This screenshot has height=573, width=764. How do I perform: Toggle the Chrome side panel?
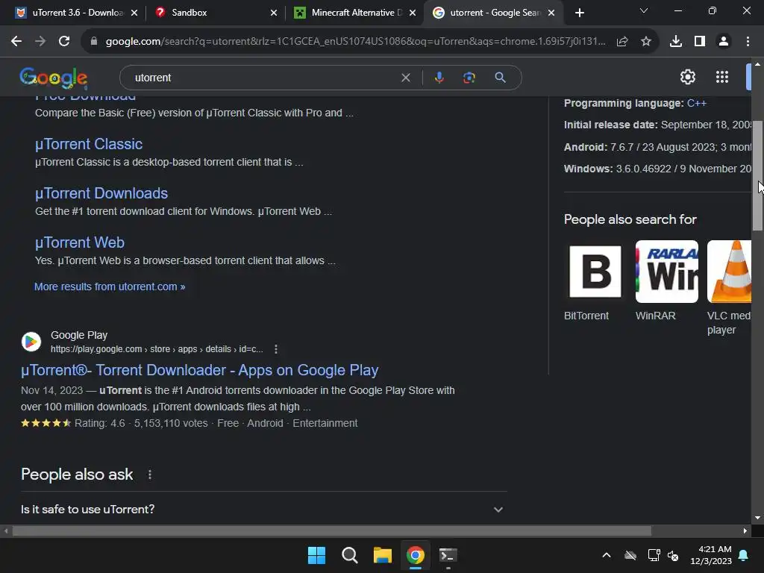[x=700, y=42]
